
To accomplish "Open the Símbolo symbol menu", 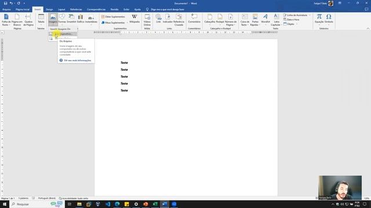I will click(329, 19).
